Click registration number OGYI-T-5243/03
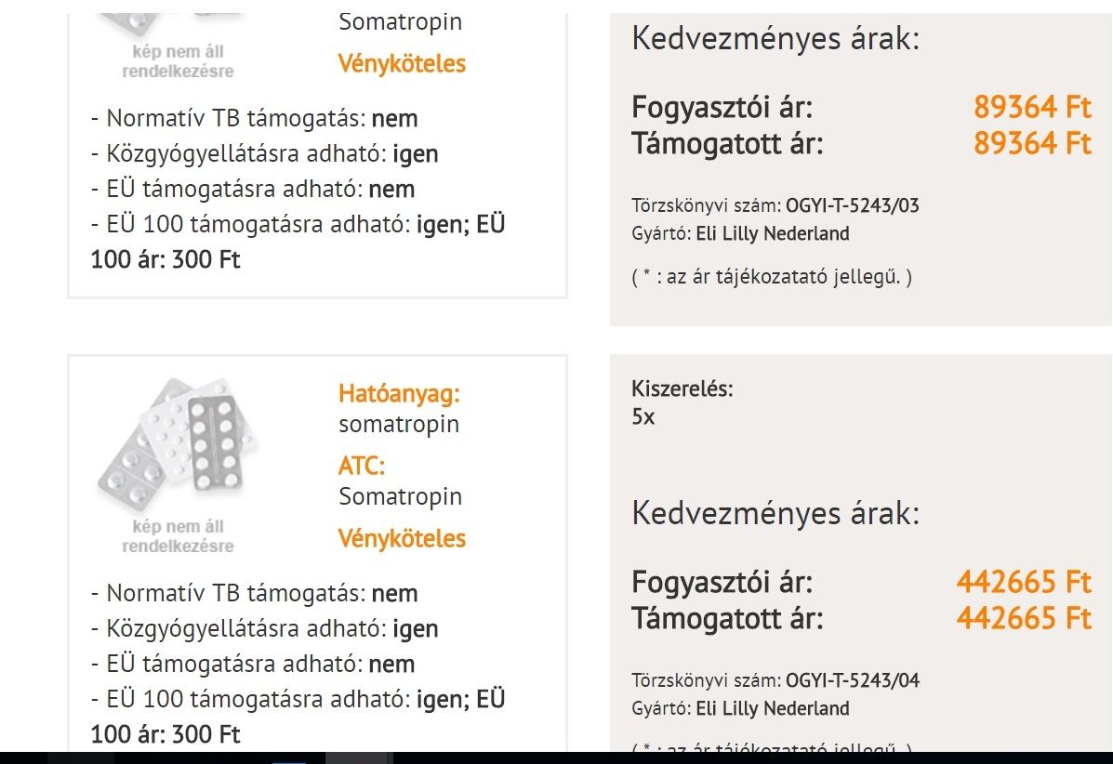Image resolution: width=1113 pixels, height=764 pixels. [853, 205]
